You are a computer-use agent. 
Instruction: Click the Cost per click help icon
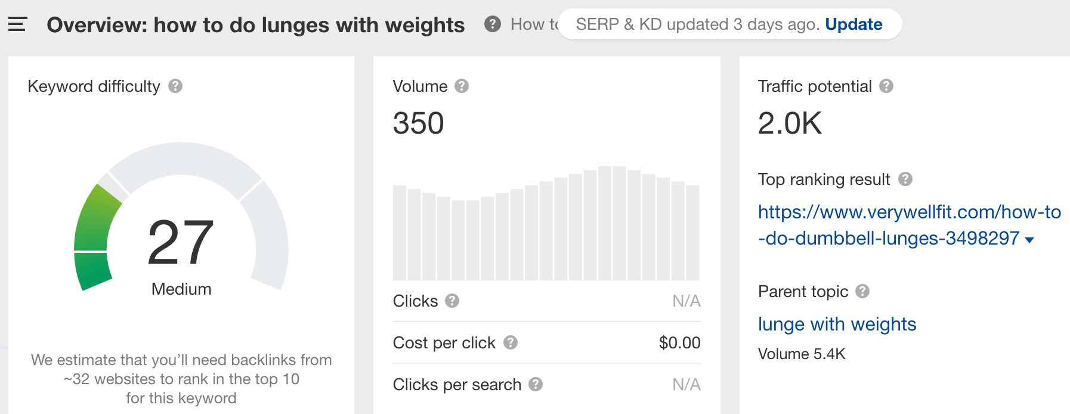click(510, 343)
